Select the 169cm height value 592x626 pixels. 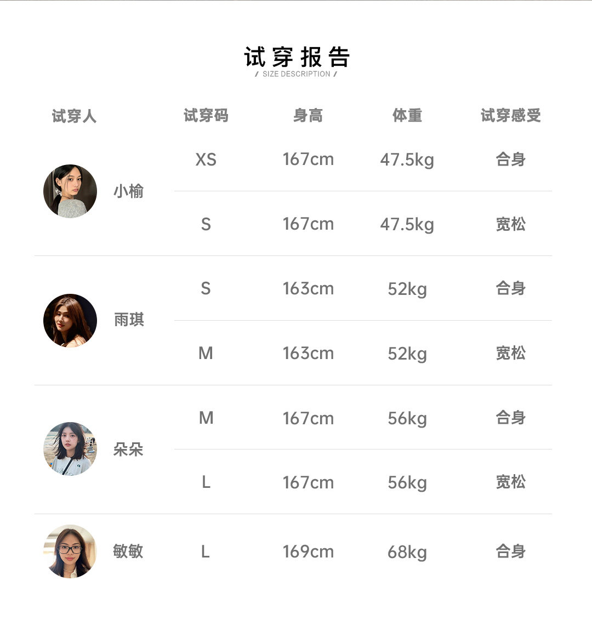[308, 552]
